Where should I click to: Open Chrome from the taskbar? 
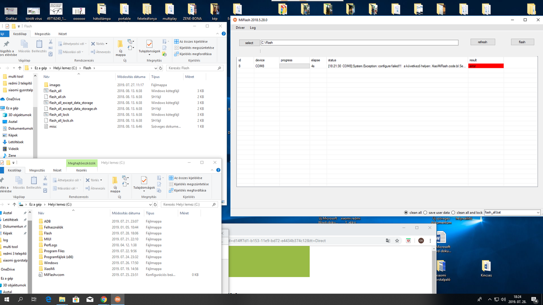104,299
